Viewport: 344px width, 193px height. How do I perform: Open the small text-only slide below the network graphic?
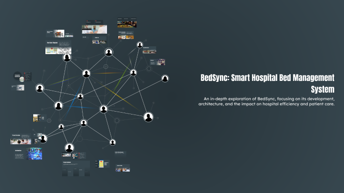pos(120,154)
